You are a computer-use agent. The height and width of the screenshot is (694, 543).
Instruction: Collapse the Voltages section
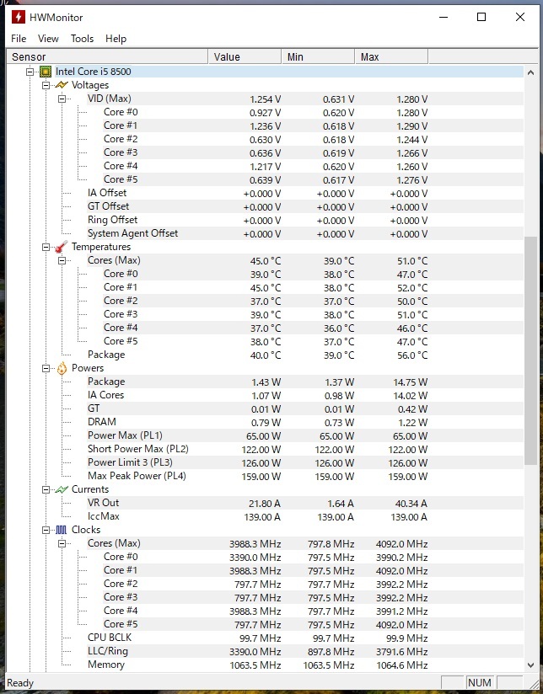point(46,85)
